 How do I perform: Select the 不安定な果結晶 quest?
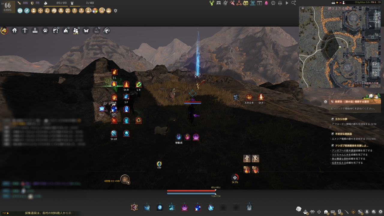click(343, 134)
